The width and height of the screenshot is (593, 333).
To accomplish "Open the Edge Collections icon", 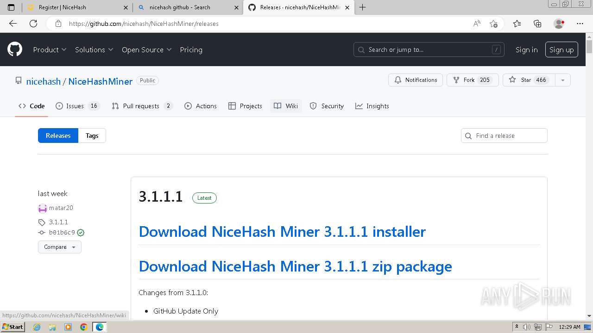I will tap(537, 24).
